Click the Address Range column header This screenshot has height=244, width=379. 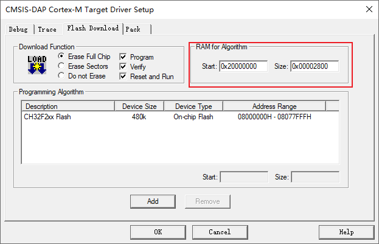click(x=274, y=106)
